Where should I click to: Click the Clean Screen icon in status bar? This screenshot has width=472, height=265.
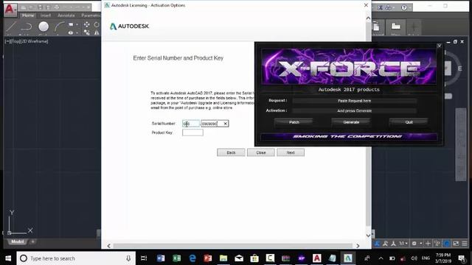[456, 244]
